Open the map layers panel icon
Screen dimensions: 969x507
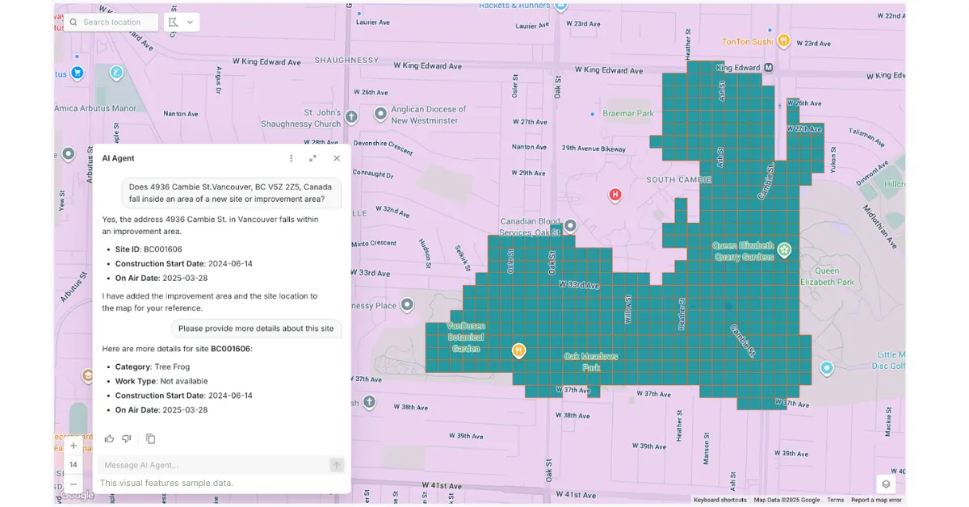tap(885, 483)
